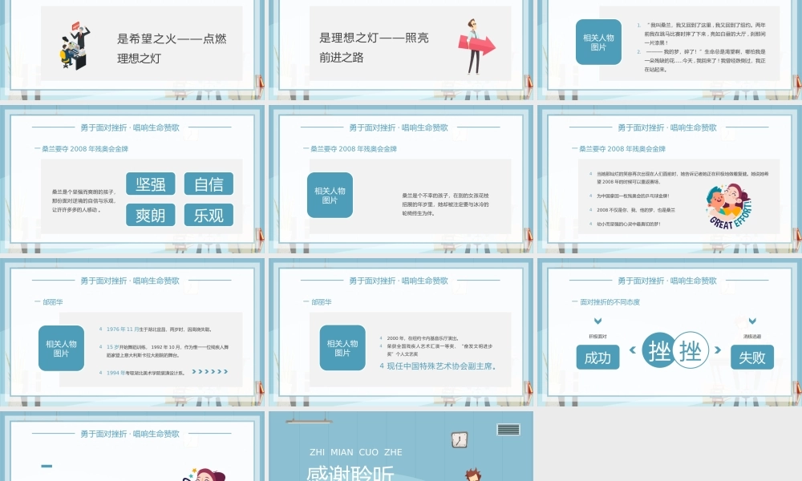
Task: Click the left arrow next to "成功"
Action: click(633, 350)
